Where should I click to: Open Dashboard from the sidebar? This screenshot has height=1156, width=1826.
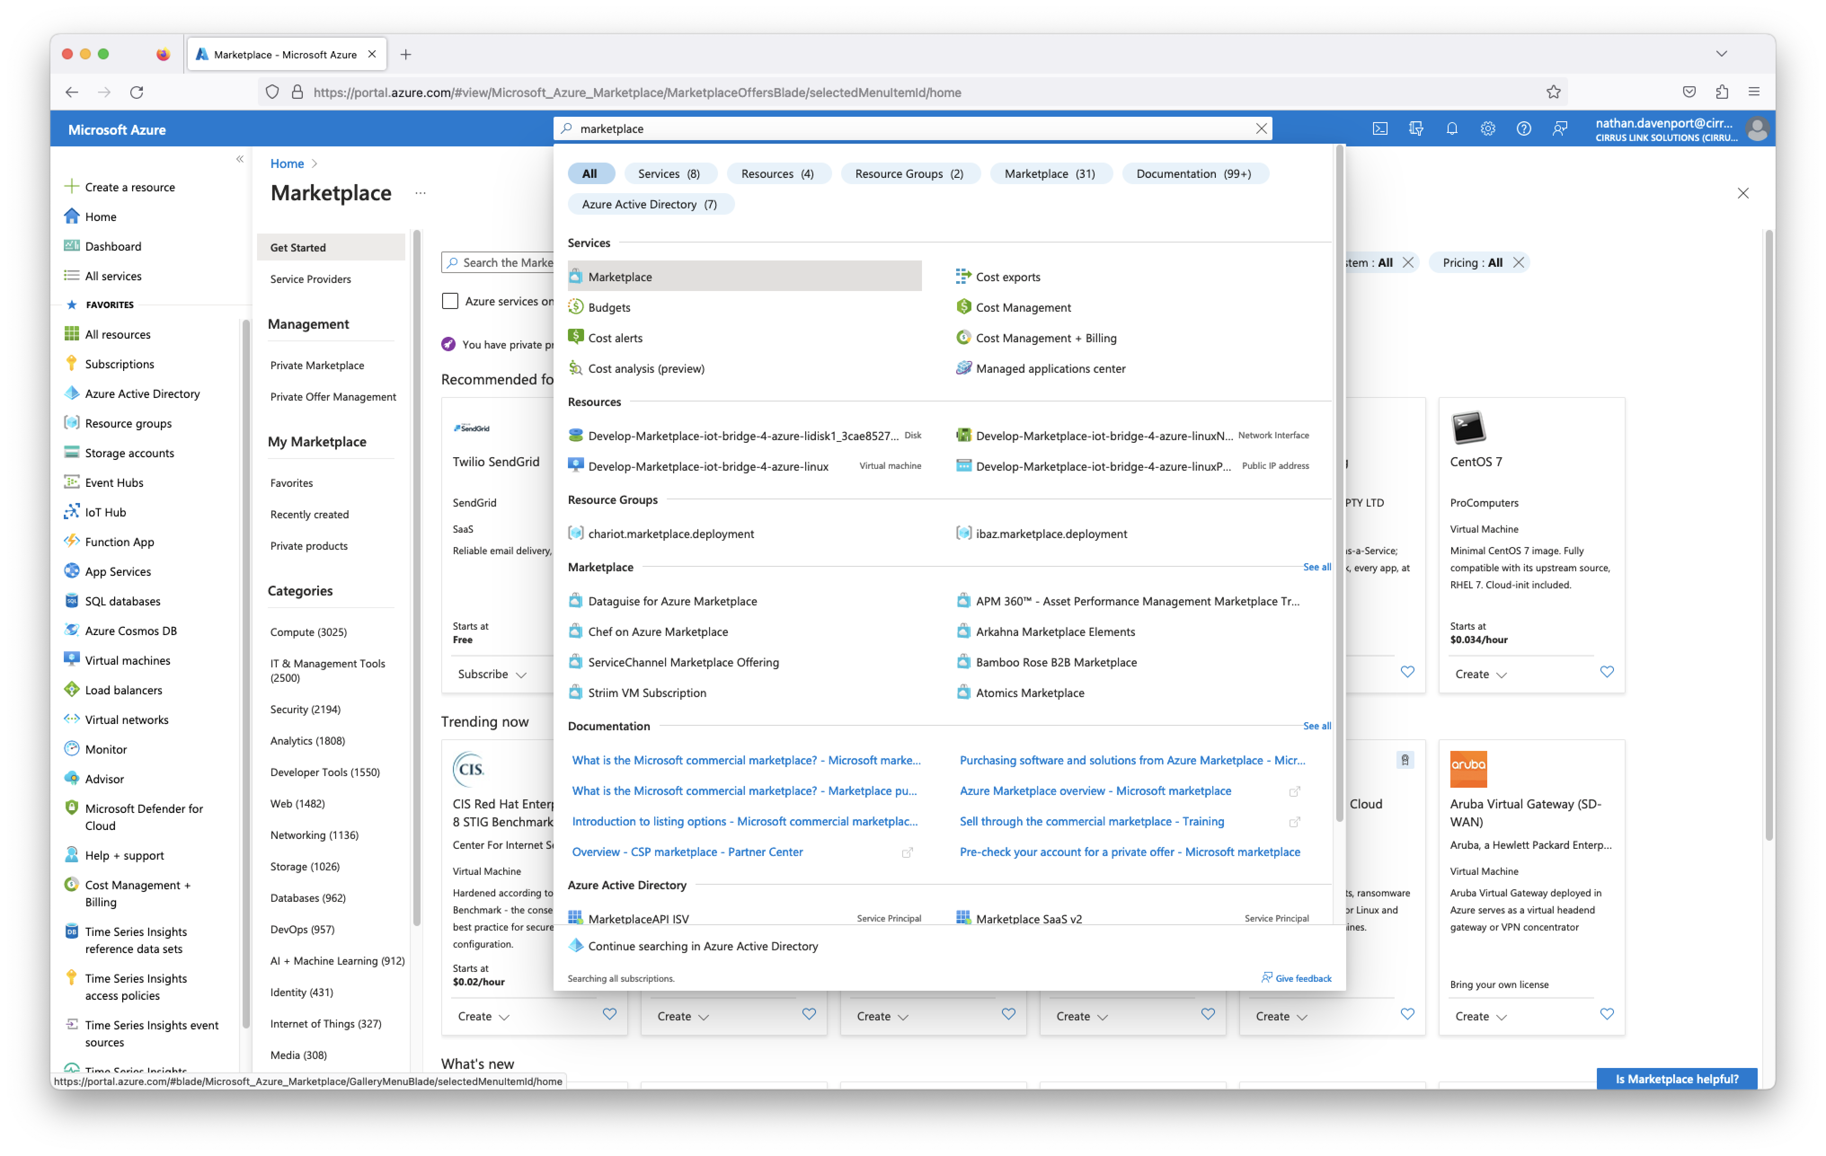tap(113, 247)
